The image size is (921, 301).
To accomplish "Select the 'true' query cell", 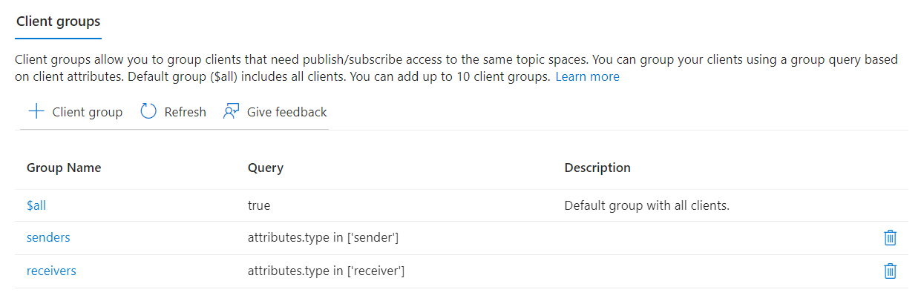I will pyautogui.click(x=259, y=205).
